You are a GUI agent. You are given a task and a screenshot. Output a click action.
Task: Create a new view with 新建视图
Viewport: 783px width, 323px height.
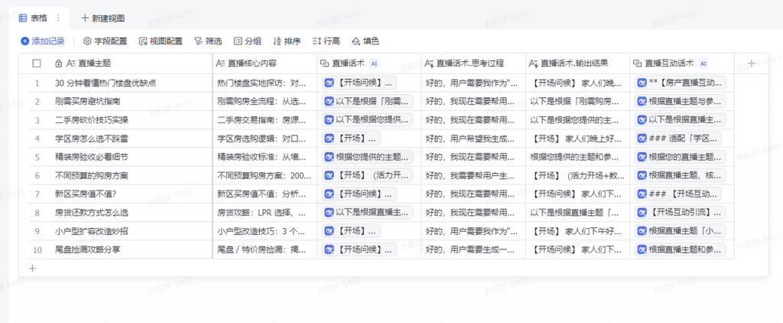pyautogui.click(x=103, y=18)
